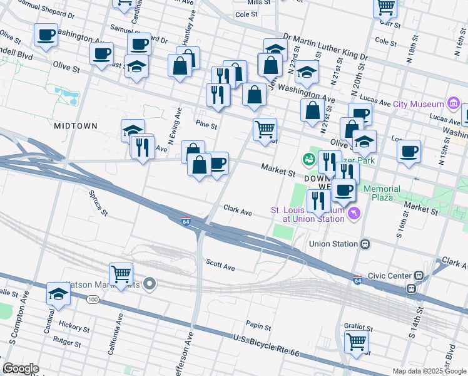Open the graduation cap marker near Hickory St
This screenshot has height=376, width=468.
(x=58, y=294)
